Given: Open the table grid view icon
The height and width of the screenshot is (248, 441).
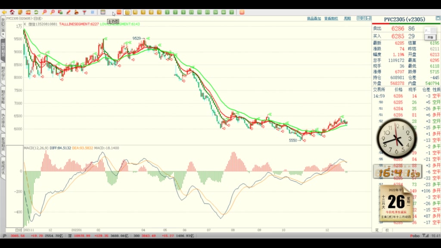Looking at the screenshot, I should point(103,12).
